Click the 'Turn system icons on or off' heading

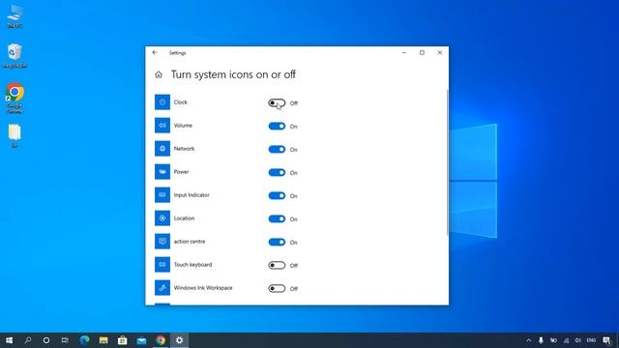[x=233, y=74]
